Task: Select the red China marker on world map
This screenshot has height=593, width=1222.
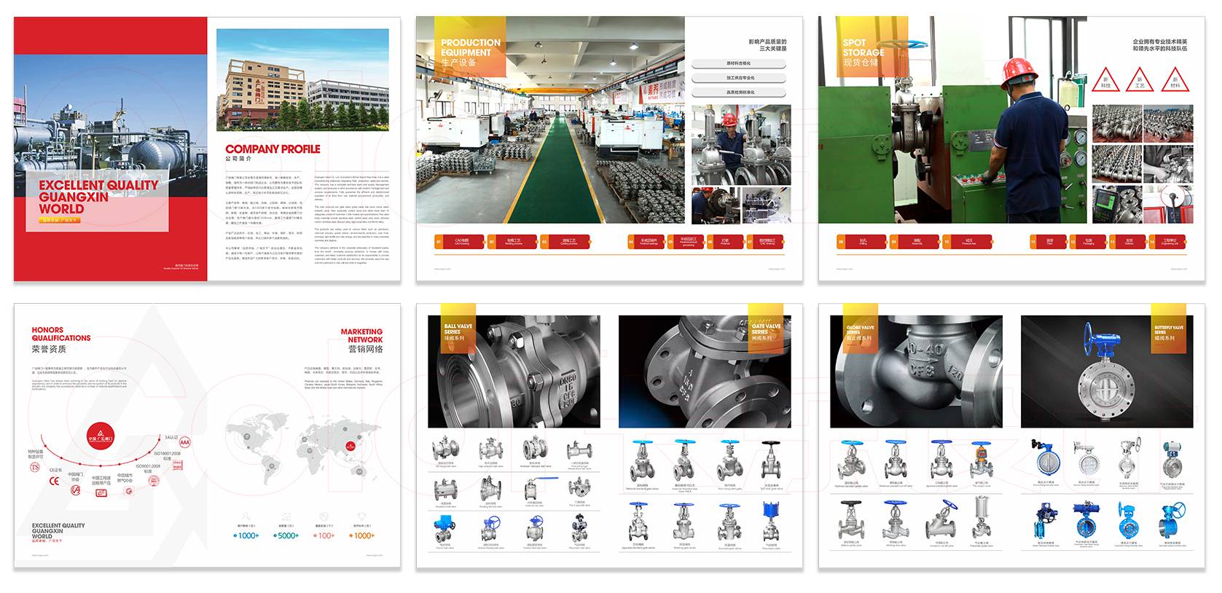Action: click(x=352, y=446)
